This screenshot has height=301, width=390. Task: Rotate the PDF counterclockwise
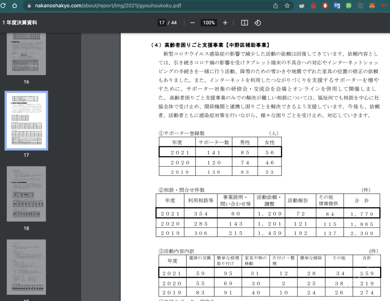pyautogui.click(x=257, y=23)
